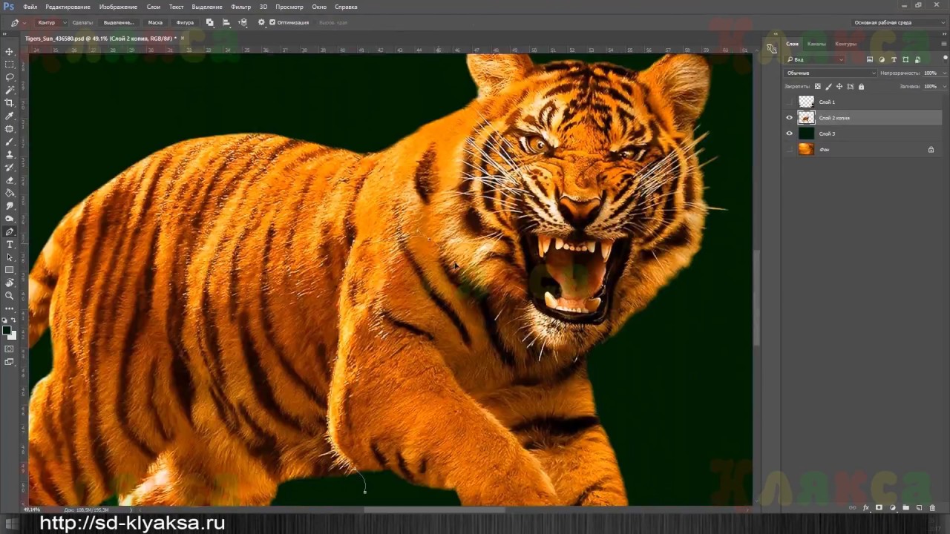Screen dimensions: 950x534
Task: Hide the Слой 3 layer
Action: click(789, 133)
